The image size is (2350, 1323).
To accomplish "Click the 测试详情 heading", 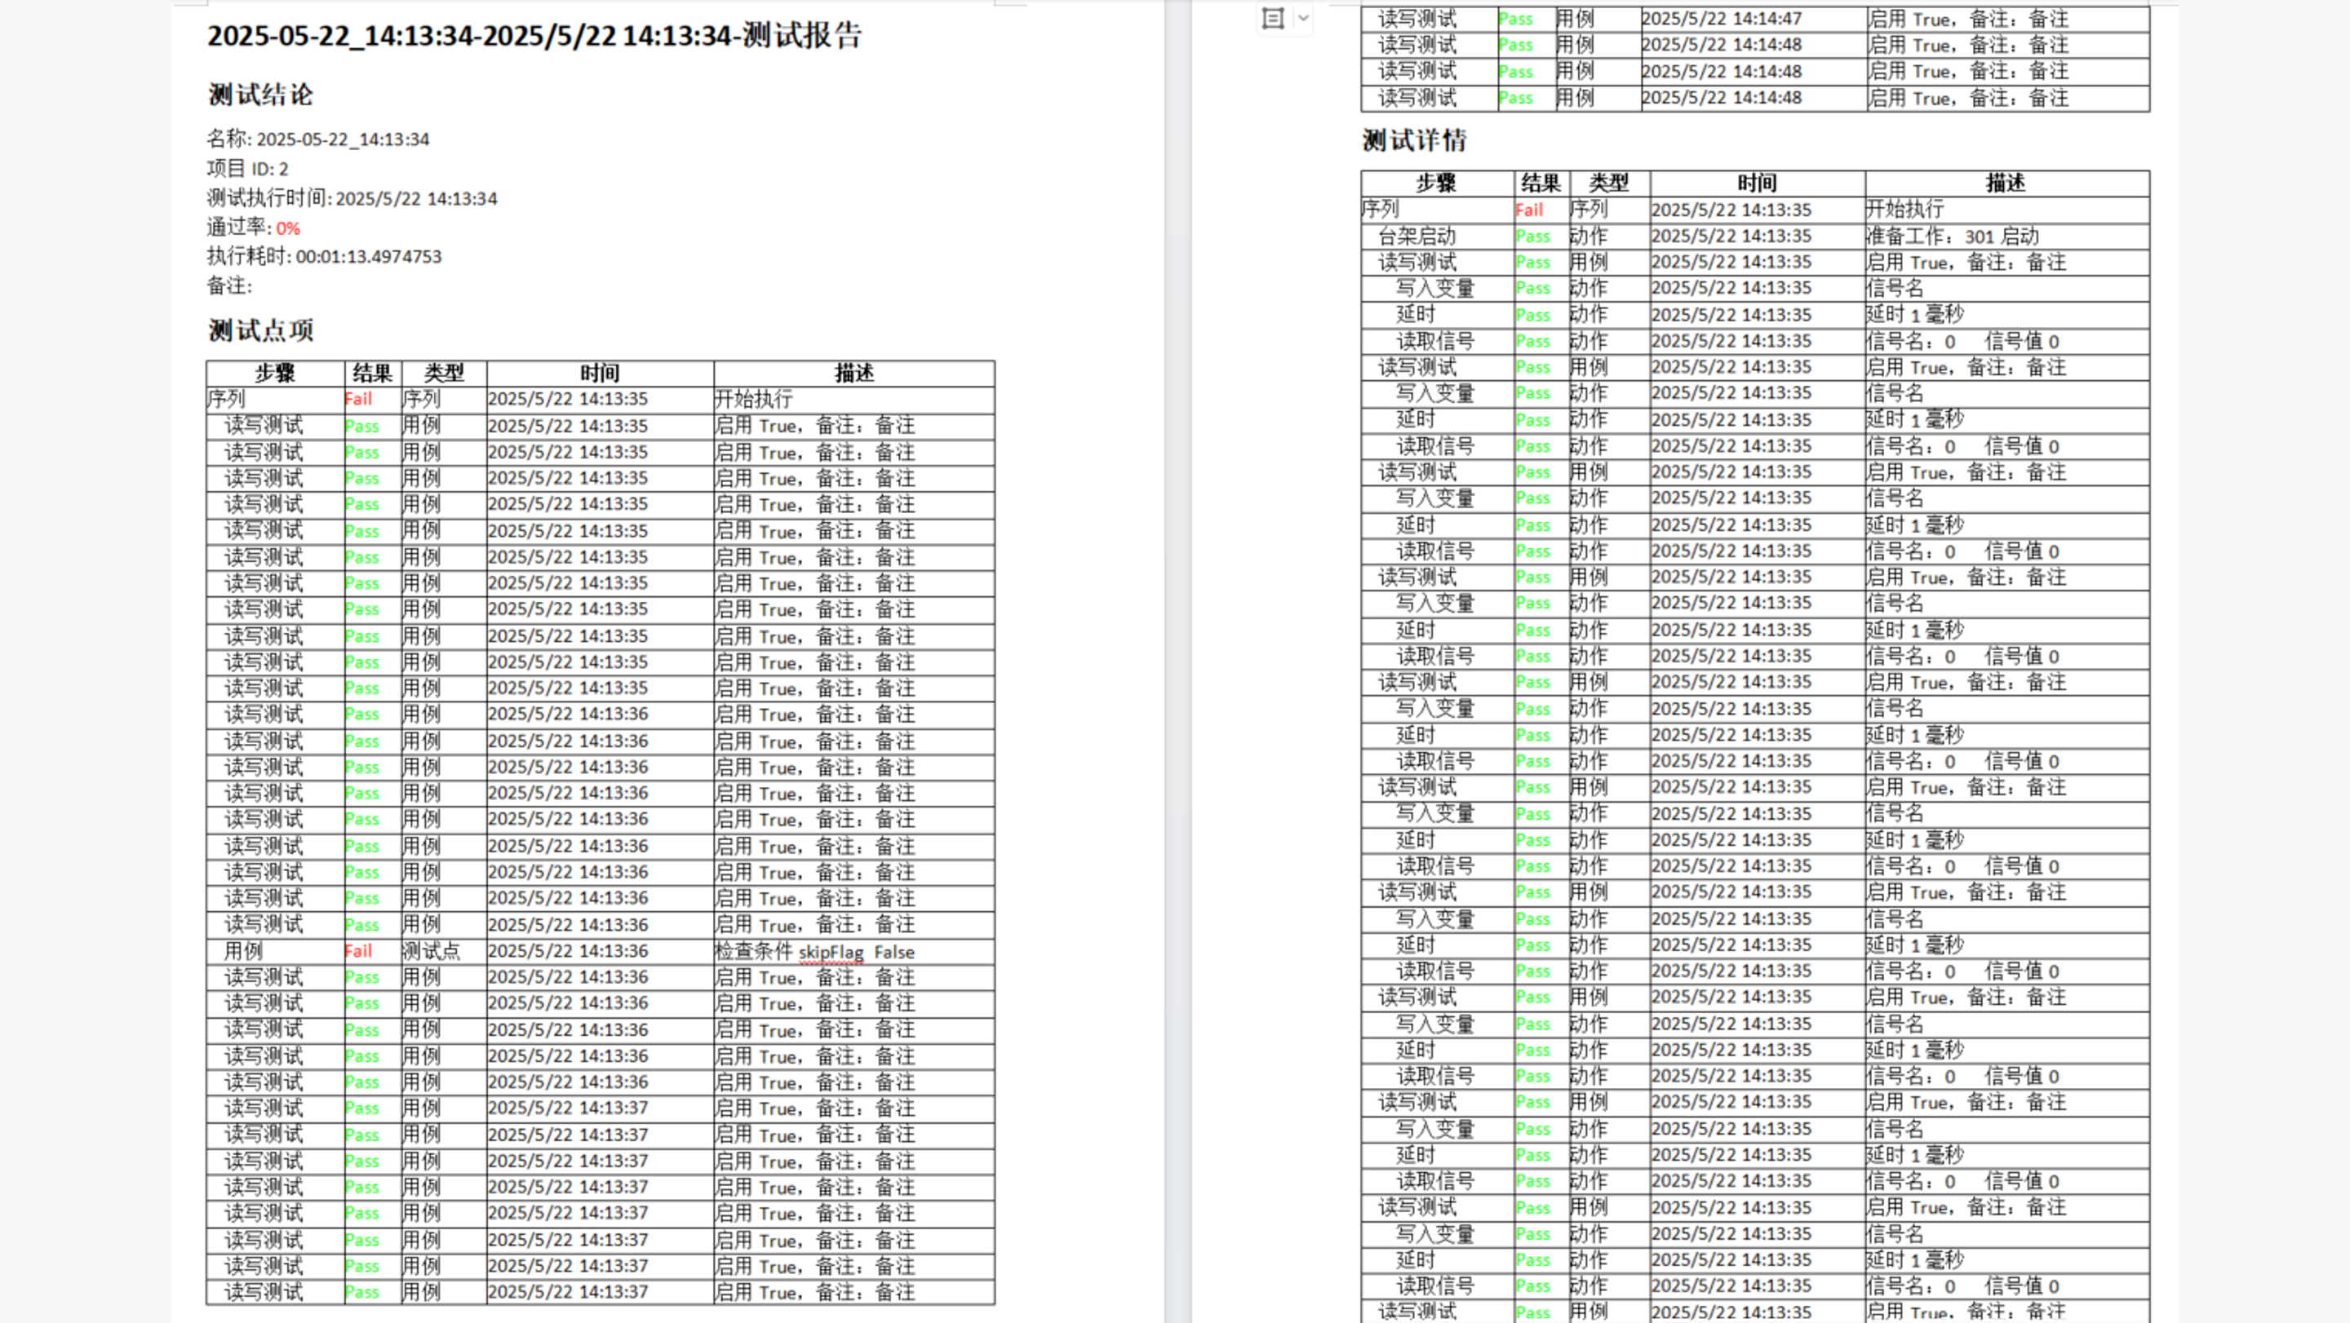I will click(x=1414, y=140).
